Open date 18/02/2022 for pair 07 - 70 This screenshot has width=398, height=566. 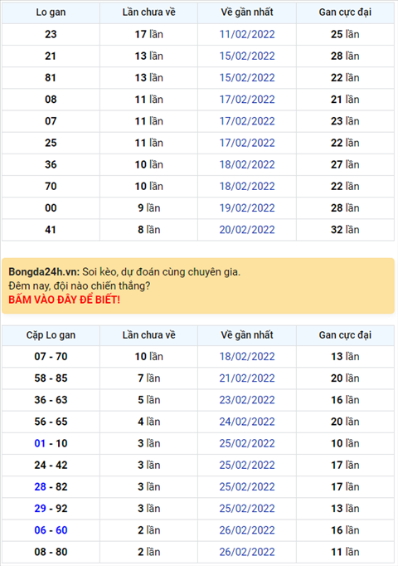tap(247, 357)
